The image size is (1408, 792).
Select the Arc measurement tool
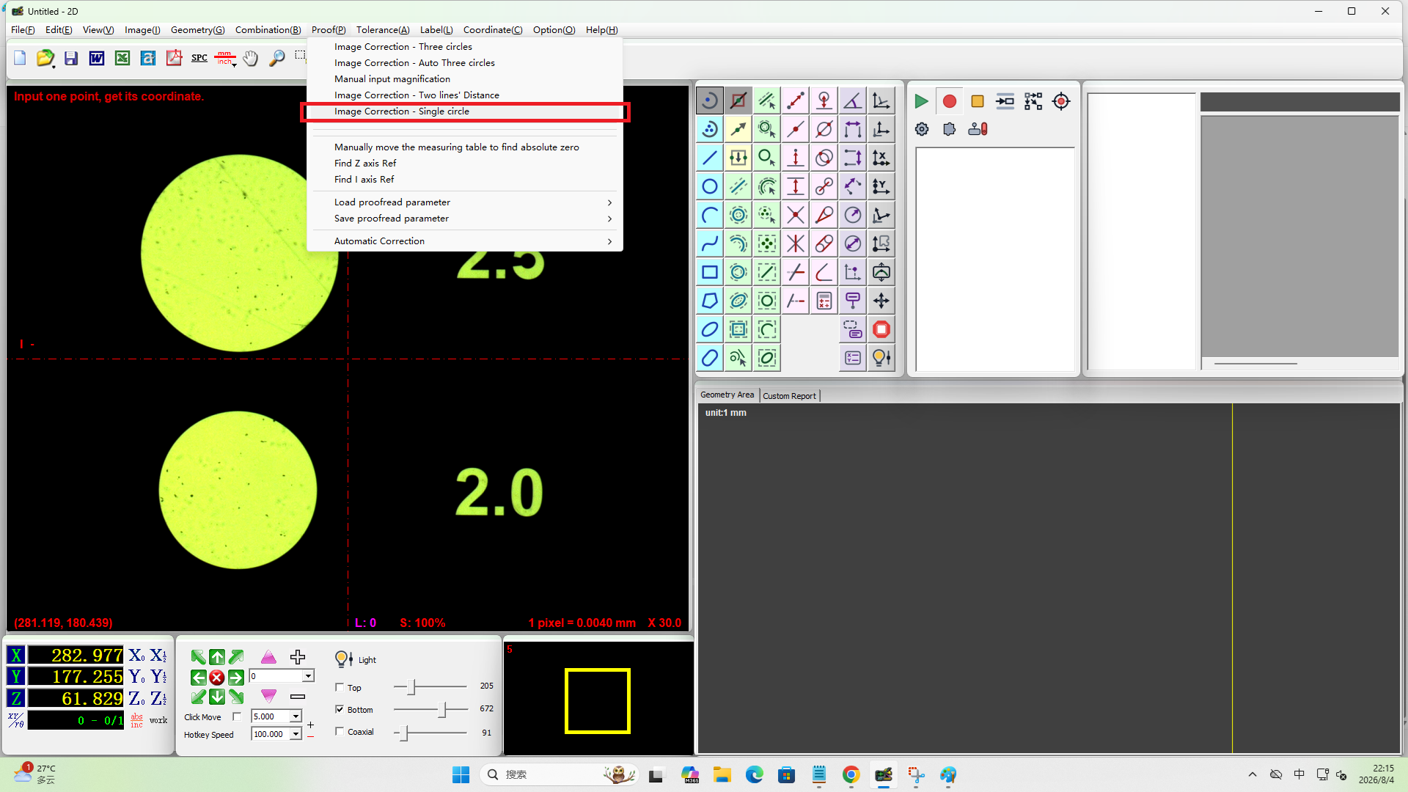point(709,215)
